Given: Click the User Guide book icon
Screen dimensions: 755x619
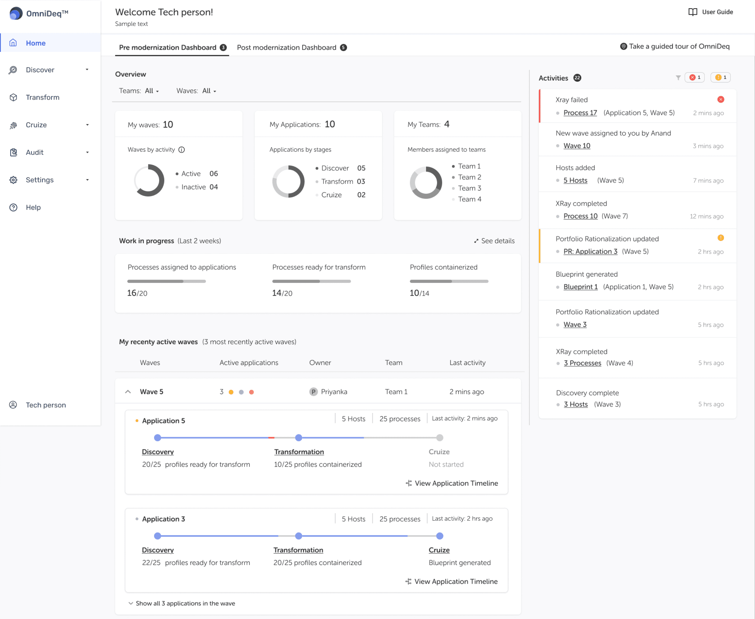Looking at the screenshot, I should click(x=692, y=12).
